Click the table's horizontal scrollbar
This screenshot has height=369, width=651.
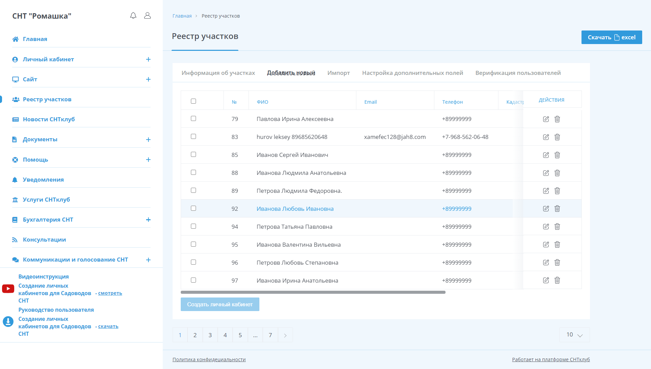[313, 292]
